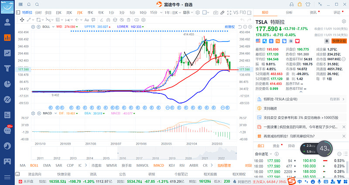Enter fullscreen chart mode icon
The height and width of the screenshot is (185, 349).
click(x=229, y=13)
